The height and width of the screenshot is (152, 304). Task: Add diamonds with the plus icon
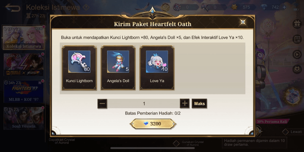click(284, 7)
